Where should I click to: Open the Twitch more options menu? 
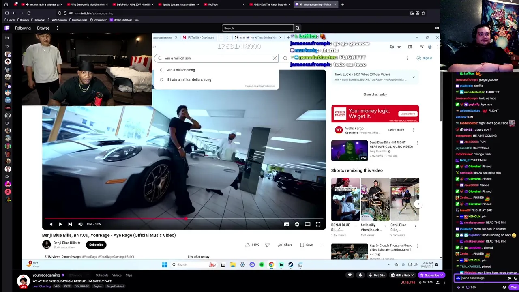pos(57,28)
